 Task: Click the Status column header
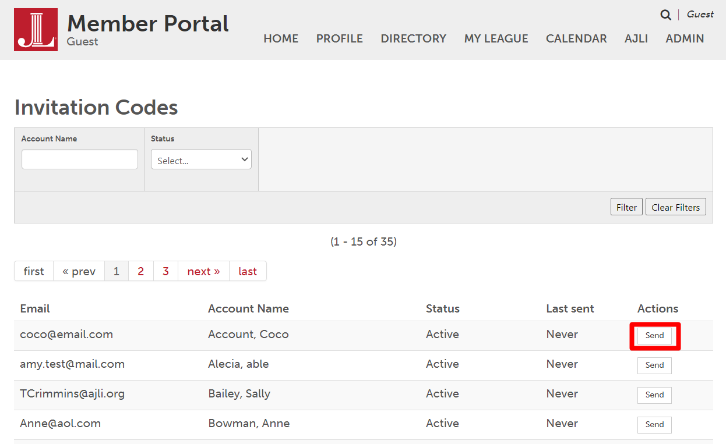(443, 308)
